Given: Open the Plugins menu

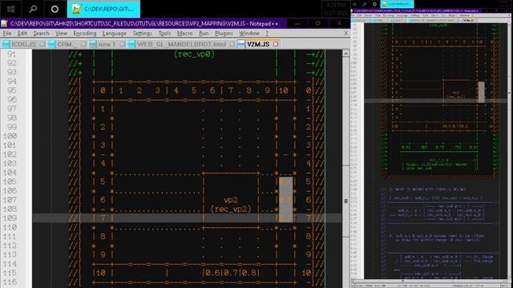Looking at the screenshot, I should tap(224, 34).
